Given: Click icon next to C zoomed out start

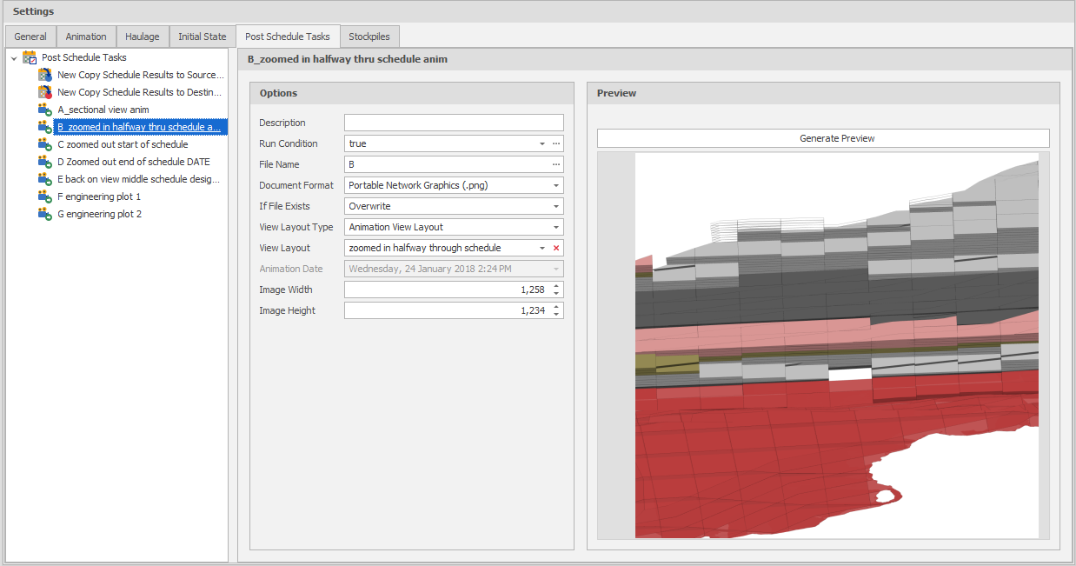Looking at the screenshot, I should pos(45,144).
